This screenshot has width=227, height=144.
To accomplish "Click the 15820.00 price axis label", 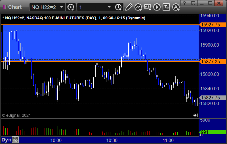I will [x=209, y=103].
